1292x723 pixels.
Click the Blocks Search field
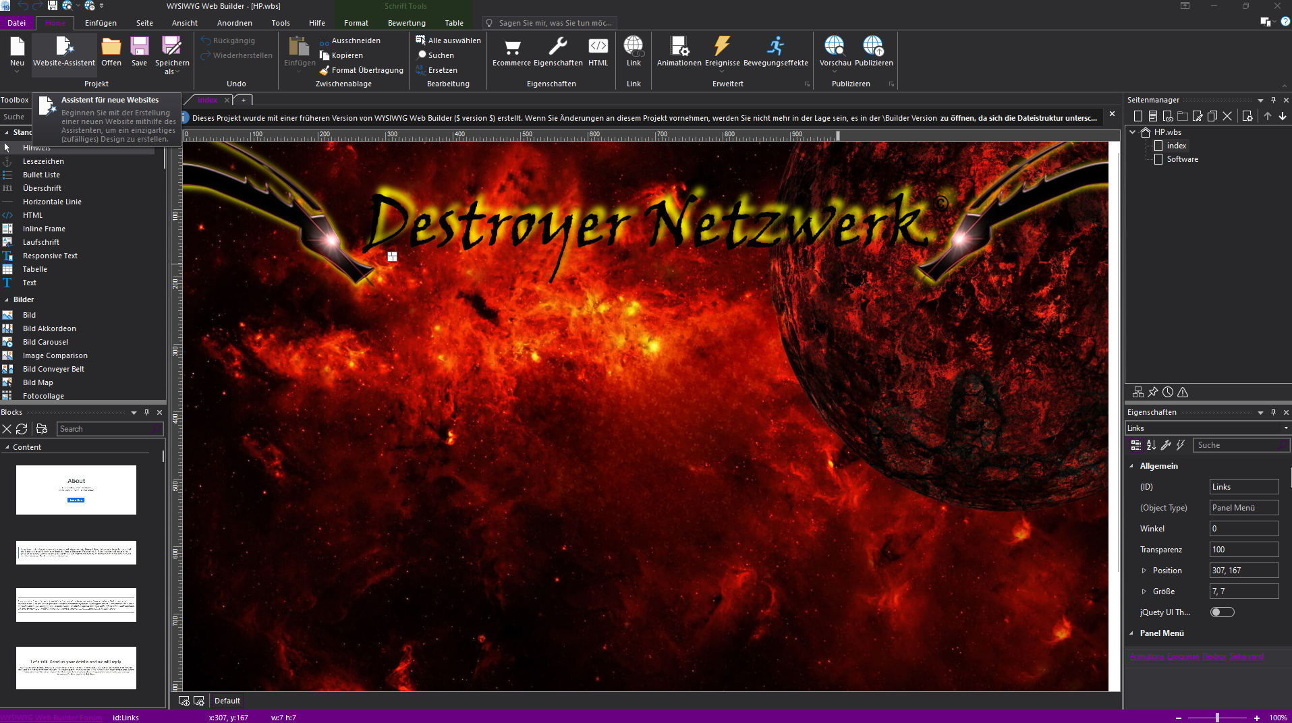[111, 429]
